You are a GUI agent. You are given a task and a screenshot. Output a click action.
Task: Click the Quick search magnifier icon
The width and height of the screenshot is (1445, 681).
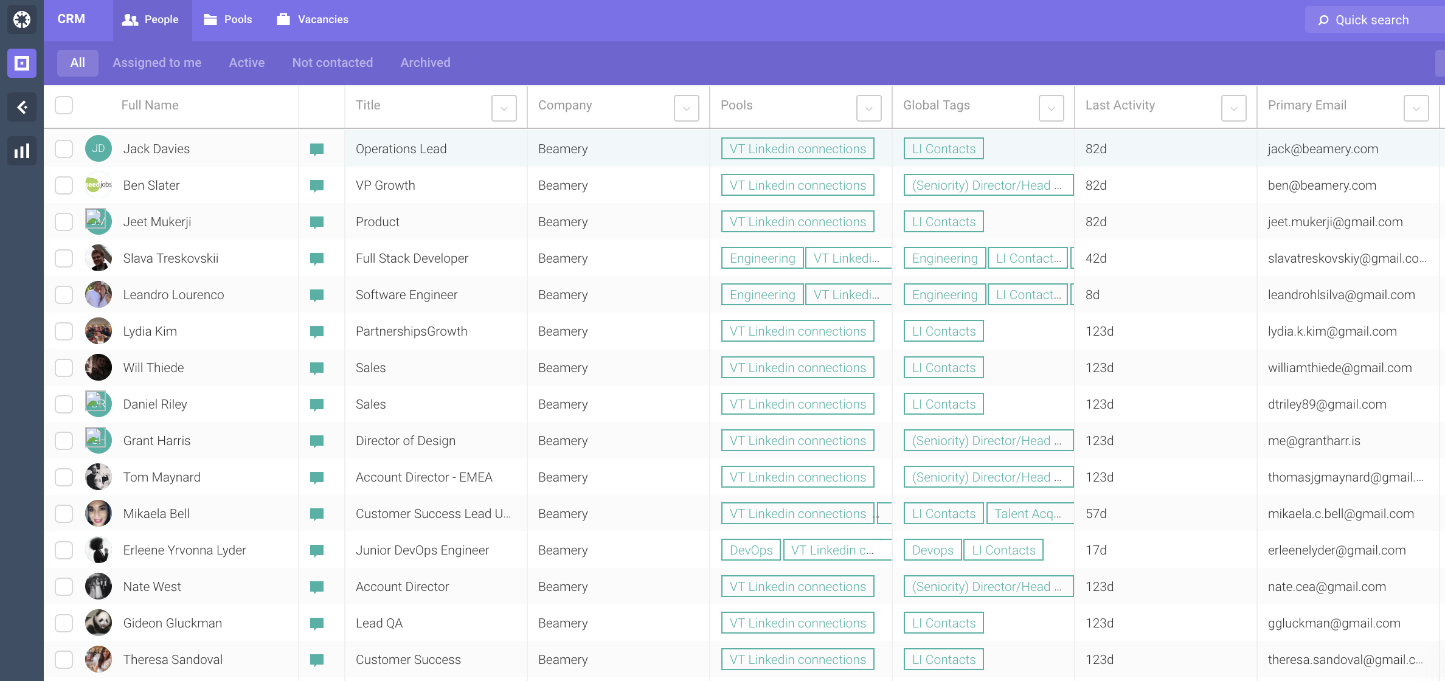point(1323,20)
